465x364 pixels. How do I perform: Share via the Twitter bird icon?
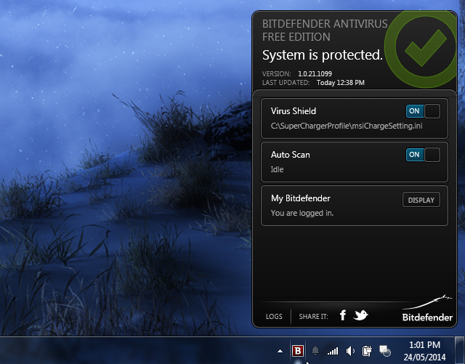pos(360,315)
